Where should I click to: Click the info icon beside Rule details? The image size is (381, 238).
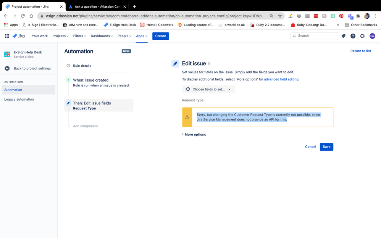pyautogui.click(x=68, y=66)
